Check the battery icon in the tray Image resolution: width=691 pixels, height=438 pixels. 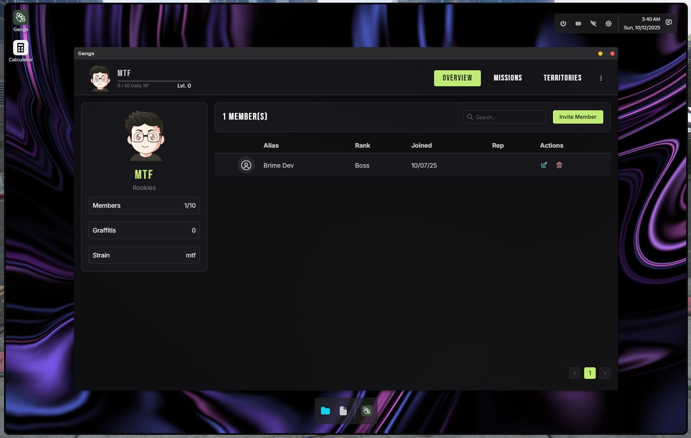pos(578,24)
